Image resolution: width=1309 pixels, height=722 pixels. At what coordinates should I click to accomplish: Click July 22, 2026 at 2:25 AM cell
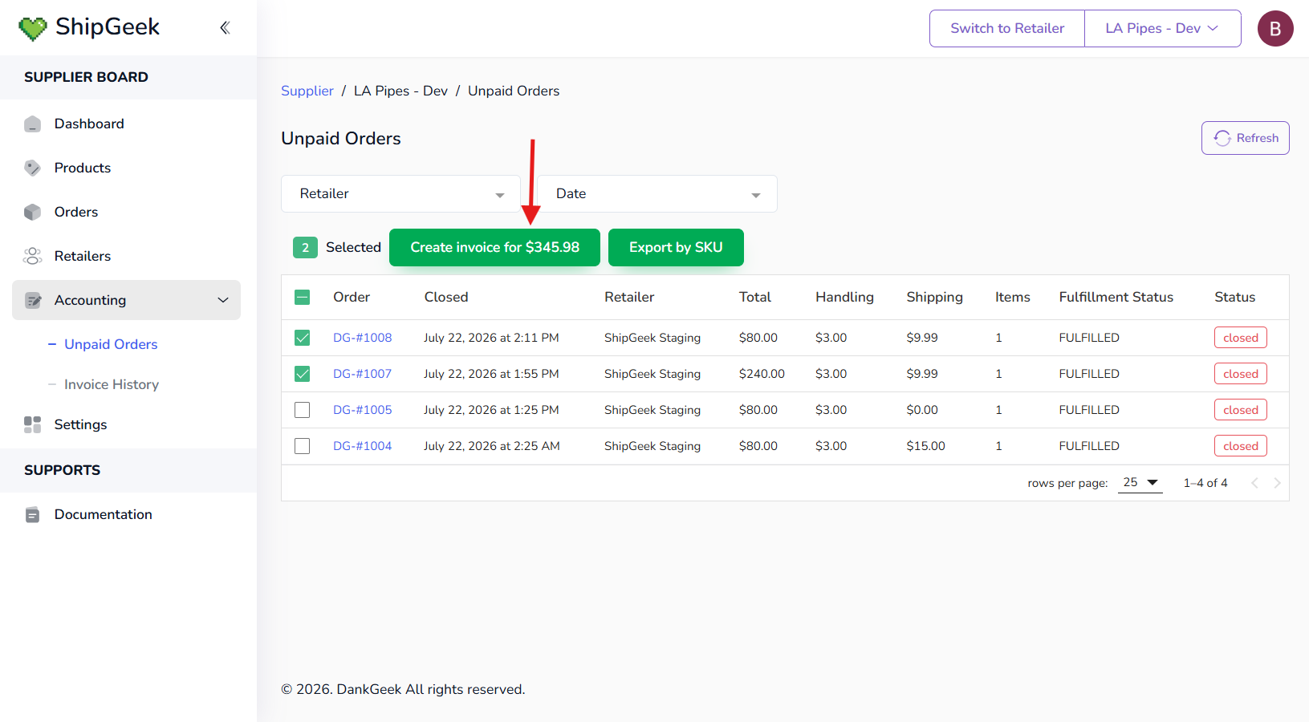[492, 446]
